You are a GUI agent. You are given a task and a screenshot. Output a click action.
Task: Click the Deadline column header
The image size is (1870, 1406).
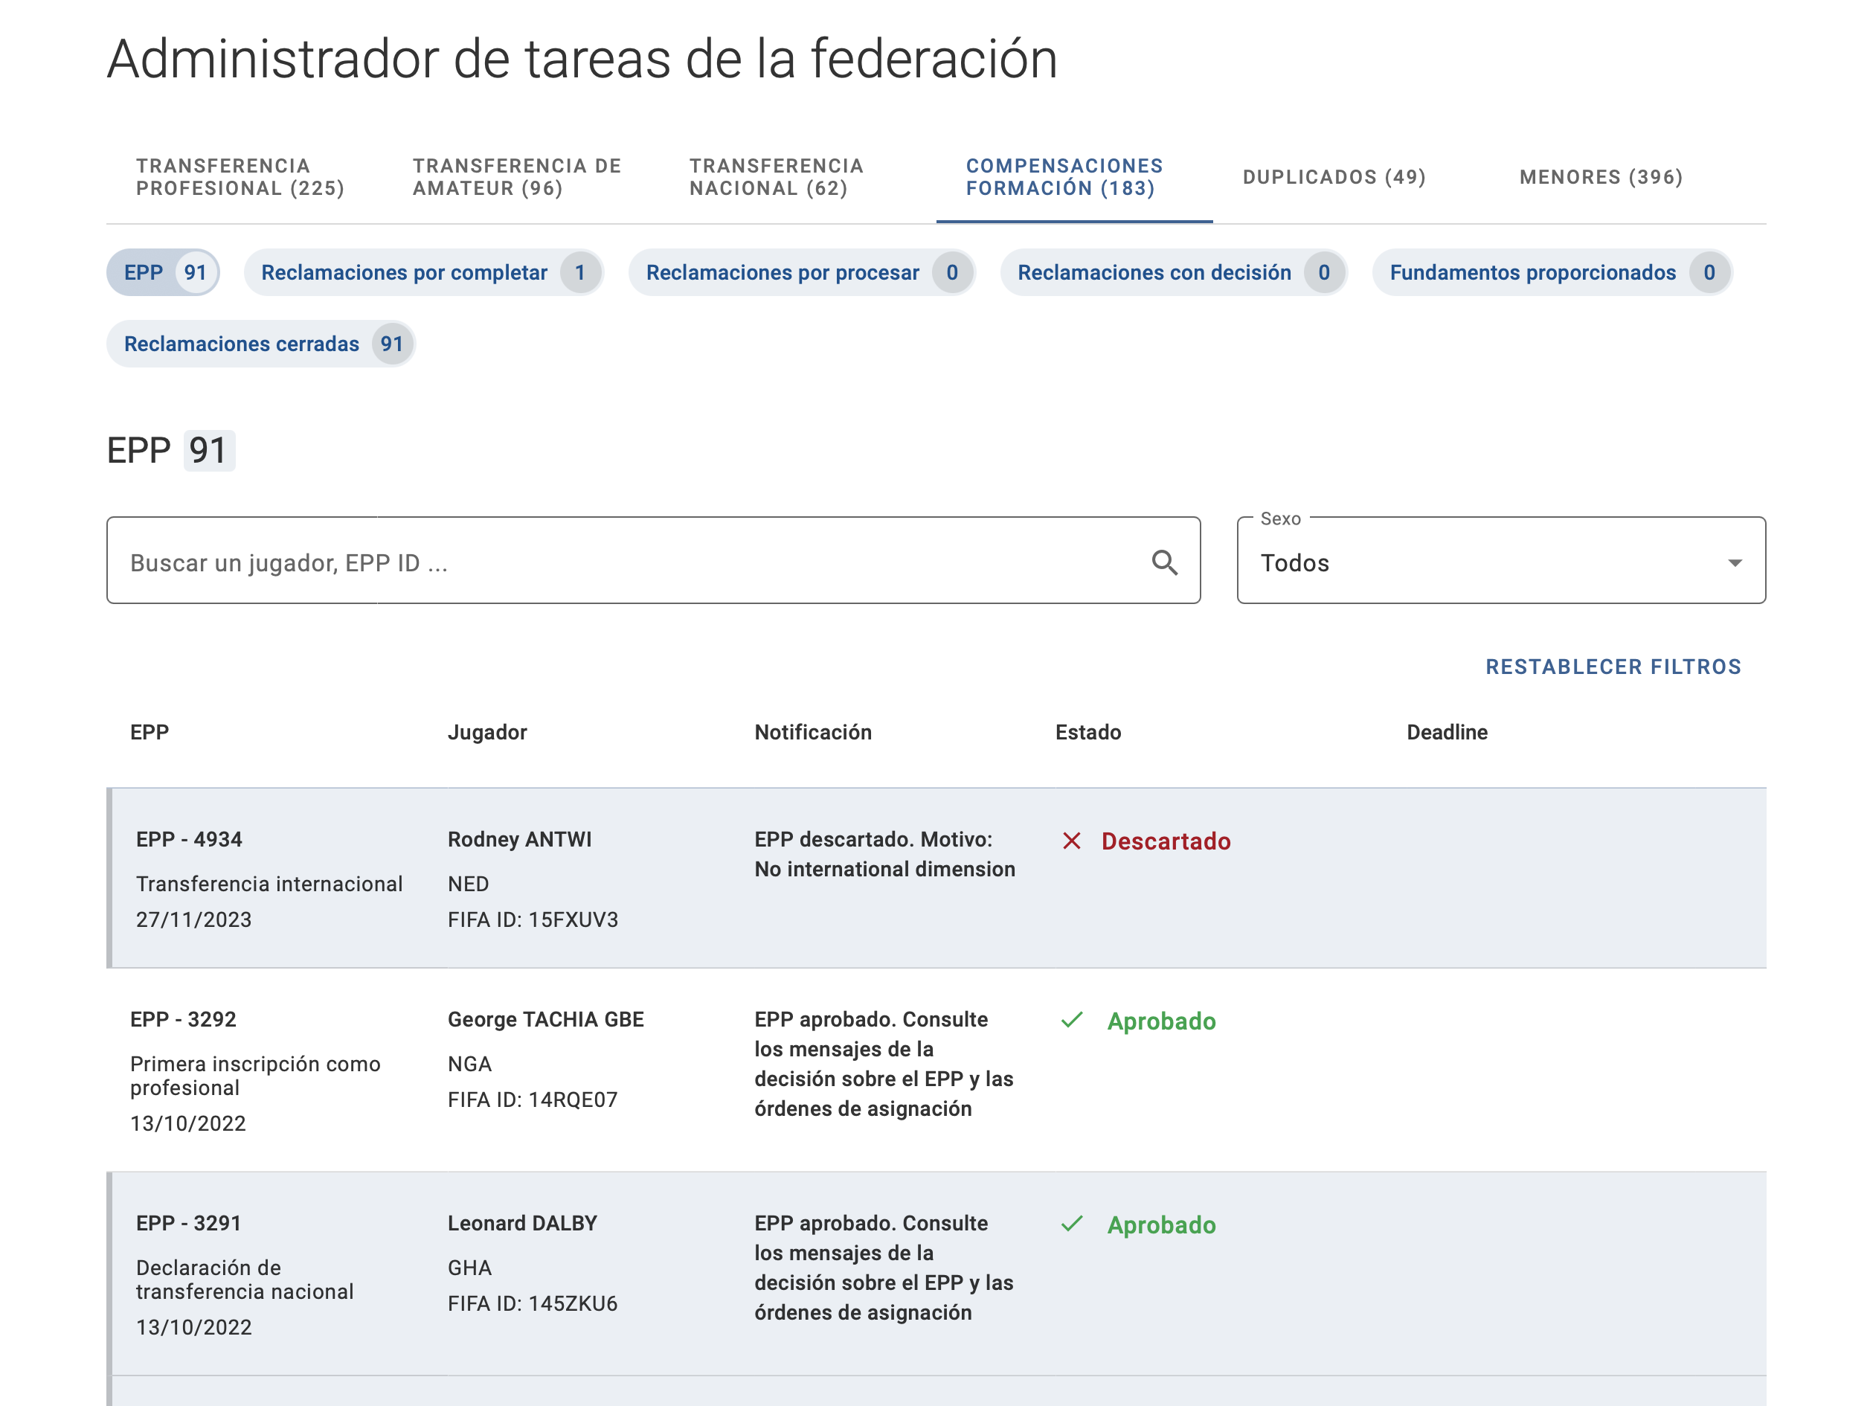[1447, 732]
